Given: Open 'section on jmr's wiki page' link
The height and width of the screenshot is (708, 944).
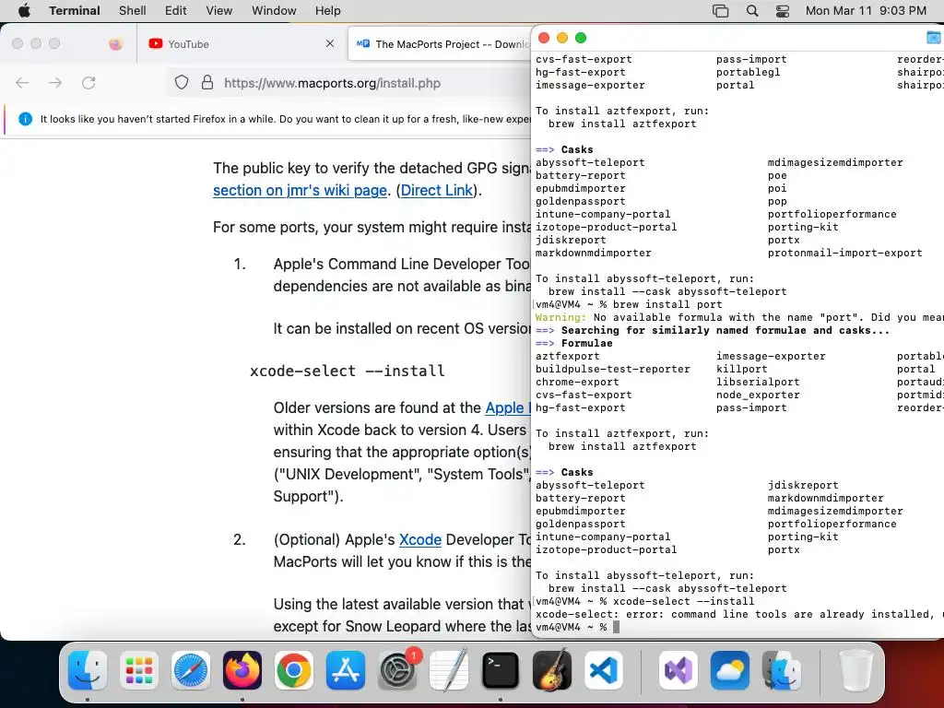Looking at the screenshot, I should [300, 190].
